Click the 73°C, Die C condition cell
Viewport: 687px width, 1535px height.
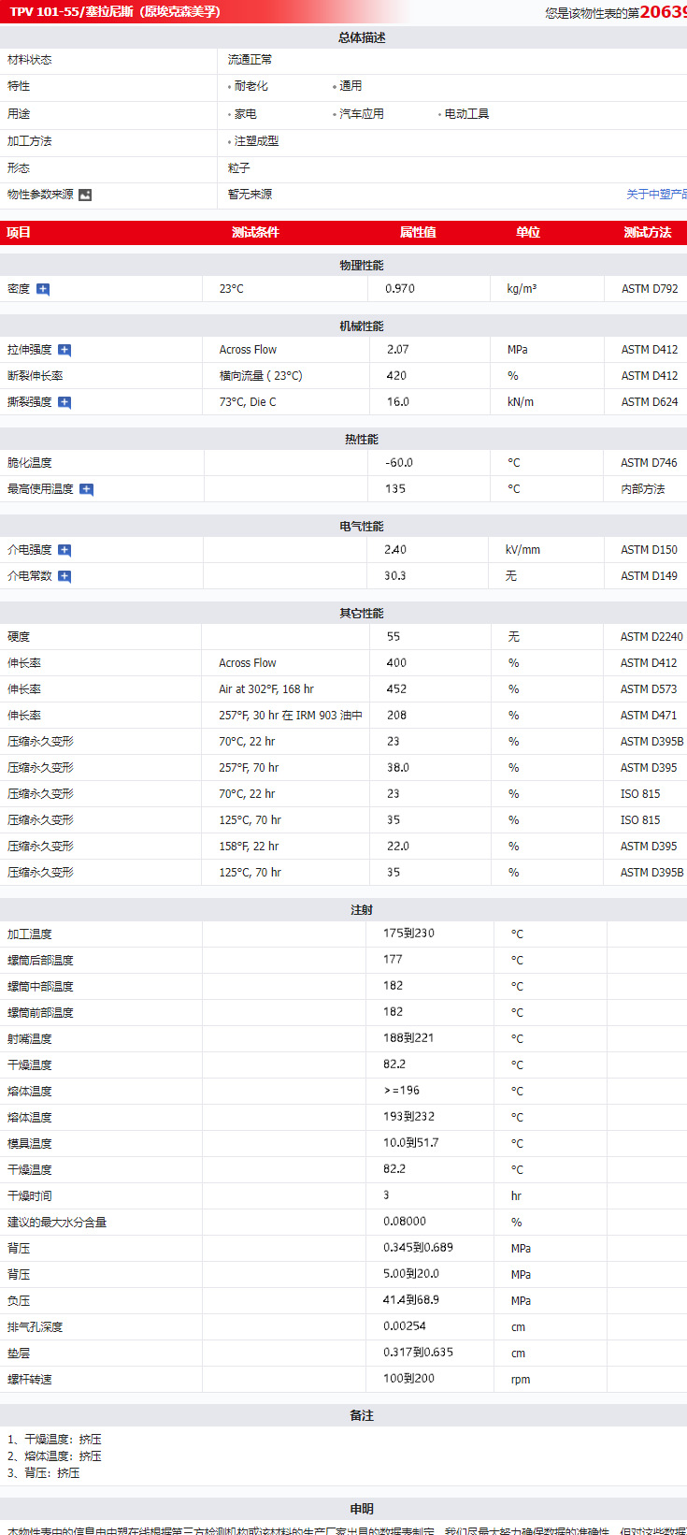tap(248, 402)
